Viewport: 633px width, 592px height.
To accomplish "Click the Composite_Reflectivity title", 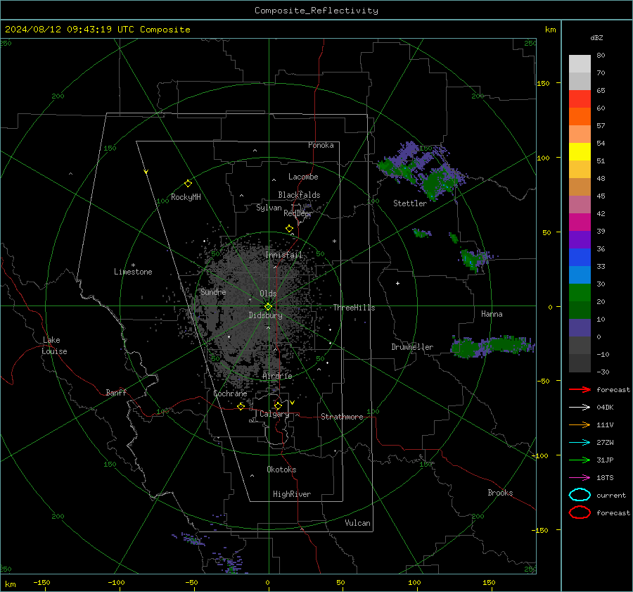I will pyautogui.click(x=316, y=11).
